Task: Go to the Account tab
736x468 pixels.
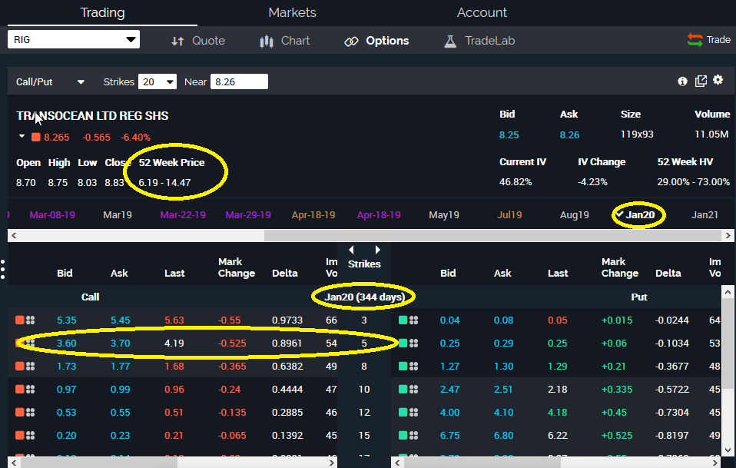Action: pos(482,12)
